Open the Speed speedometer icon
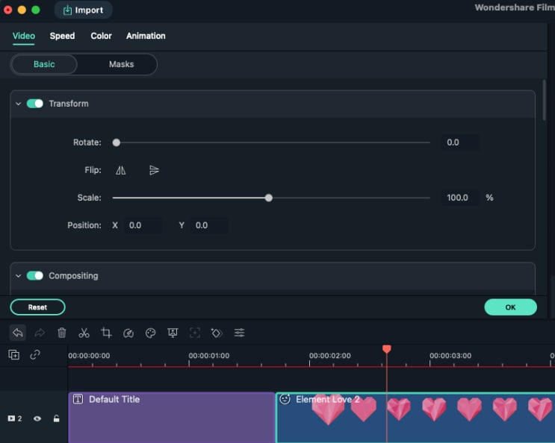The width and height of the screenshot is (555, 443). (128, 333)
